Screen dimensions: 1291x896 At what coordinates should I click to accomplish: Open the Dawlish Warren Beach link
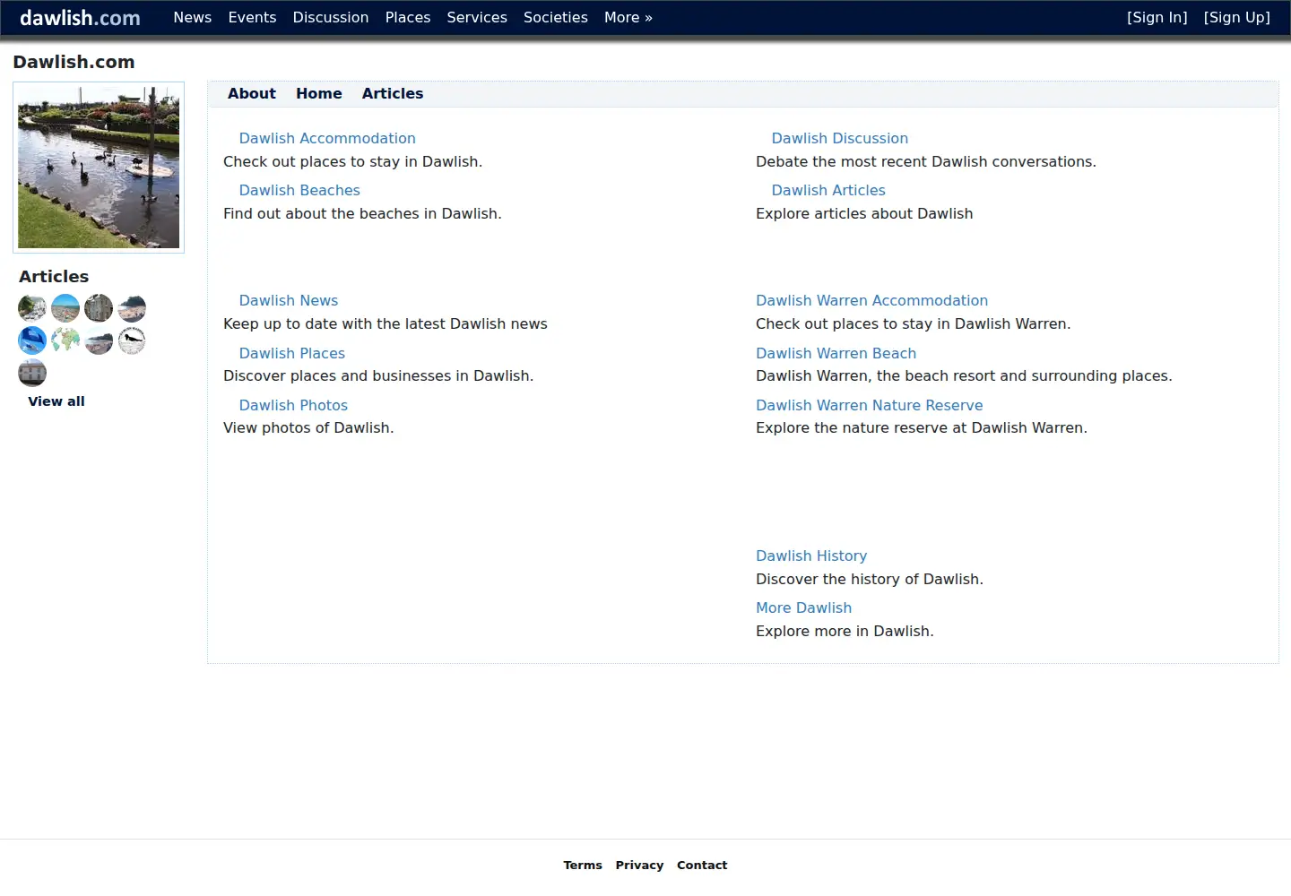tap(836, 353)
